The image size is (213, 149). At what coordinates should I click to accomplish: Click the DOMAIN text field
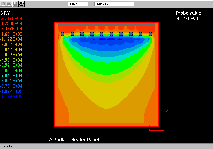tap(114, 4)
